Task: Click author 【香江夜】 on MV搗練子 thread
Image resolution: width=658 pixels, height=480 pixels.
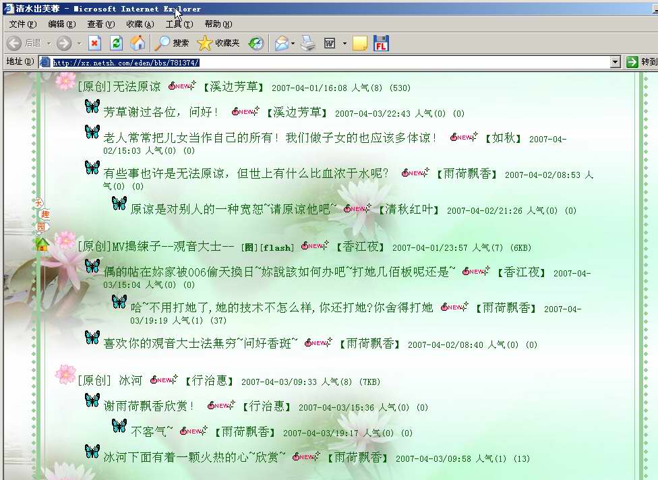Action: [x=360, y=247]
